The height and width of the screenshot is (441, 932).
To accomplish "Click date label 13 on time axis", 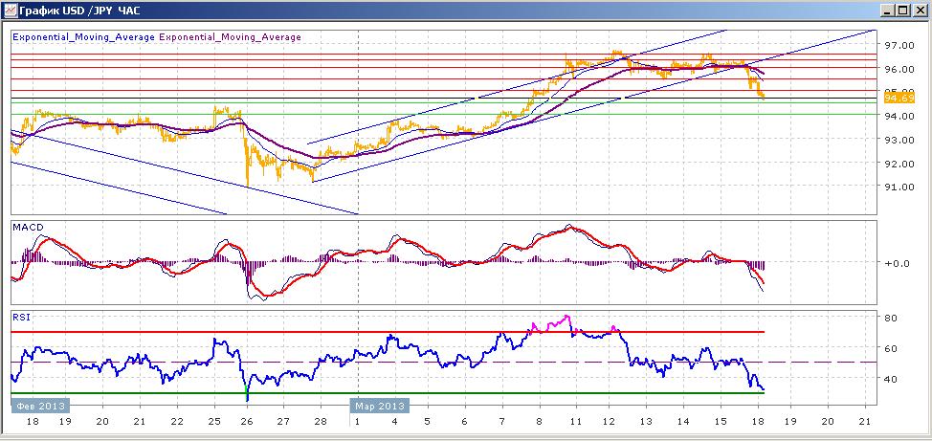I will click(x=646, y=421).
